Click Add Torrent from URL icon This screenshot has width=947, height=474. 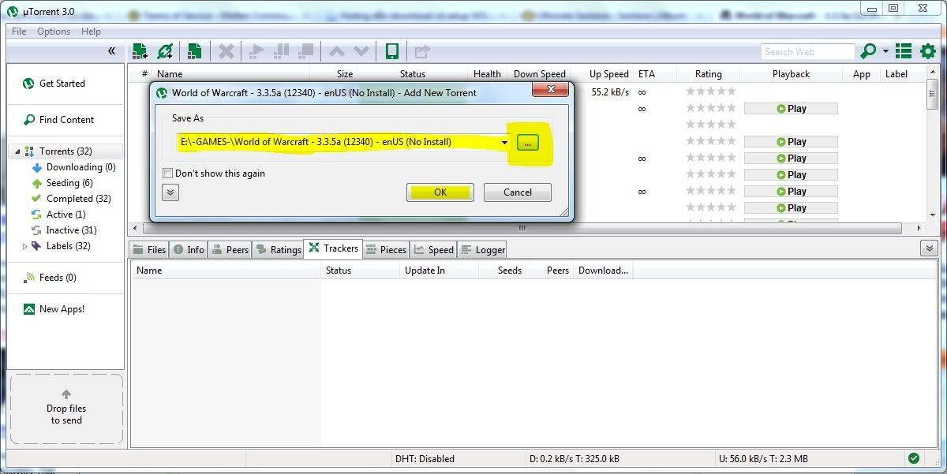165,51
